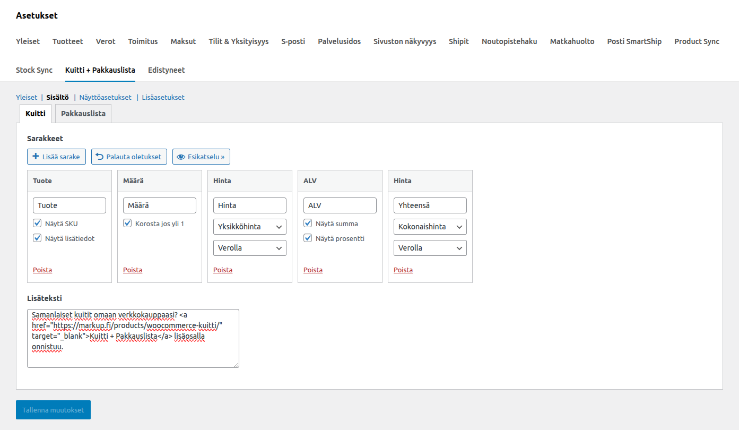Click the plus icon on Lisää sarake

(36, 157)
